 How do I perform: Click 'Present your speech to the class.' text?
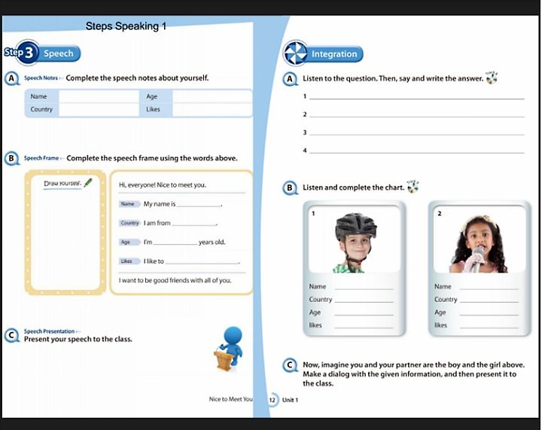(78, 339)
